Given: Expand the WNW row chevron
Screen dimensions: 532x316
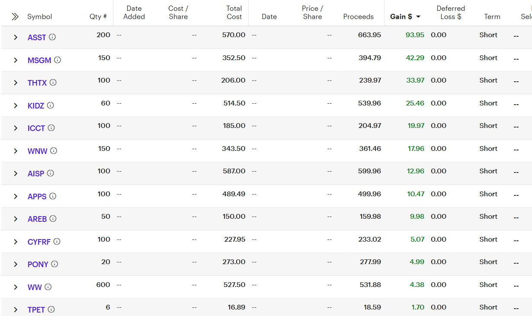Looking at the screenshot, I should point(16,151).
